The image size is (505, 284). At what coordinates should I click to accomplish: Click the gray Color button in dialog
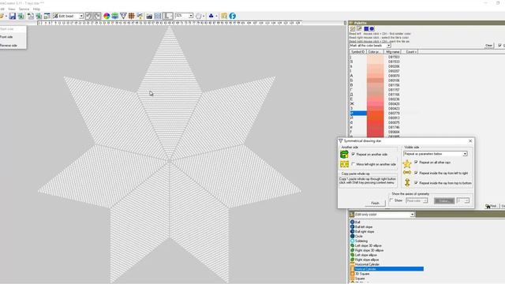[x=444, y=200]
